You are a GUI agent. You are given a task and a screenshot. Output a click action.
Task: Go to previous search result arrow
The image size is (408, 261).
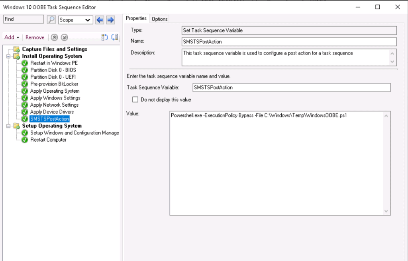100,20
